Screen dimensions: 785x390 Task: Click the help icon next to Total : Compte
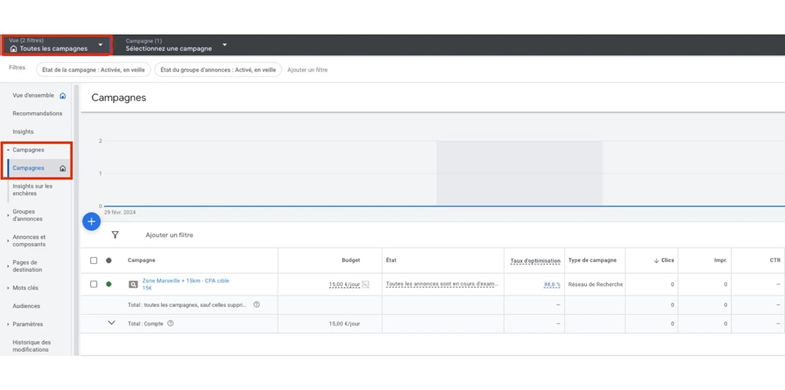170,324
